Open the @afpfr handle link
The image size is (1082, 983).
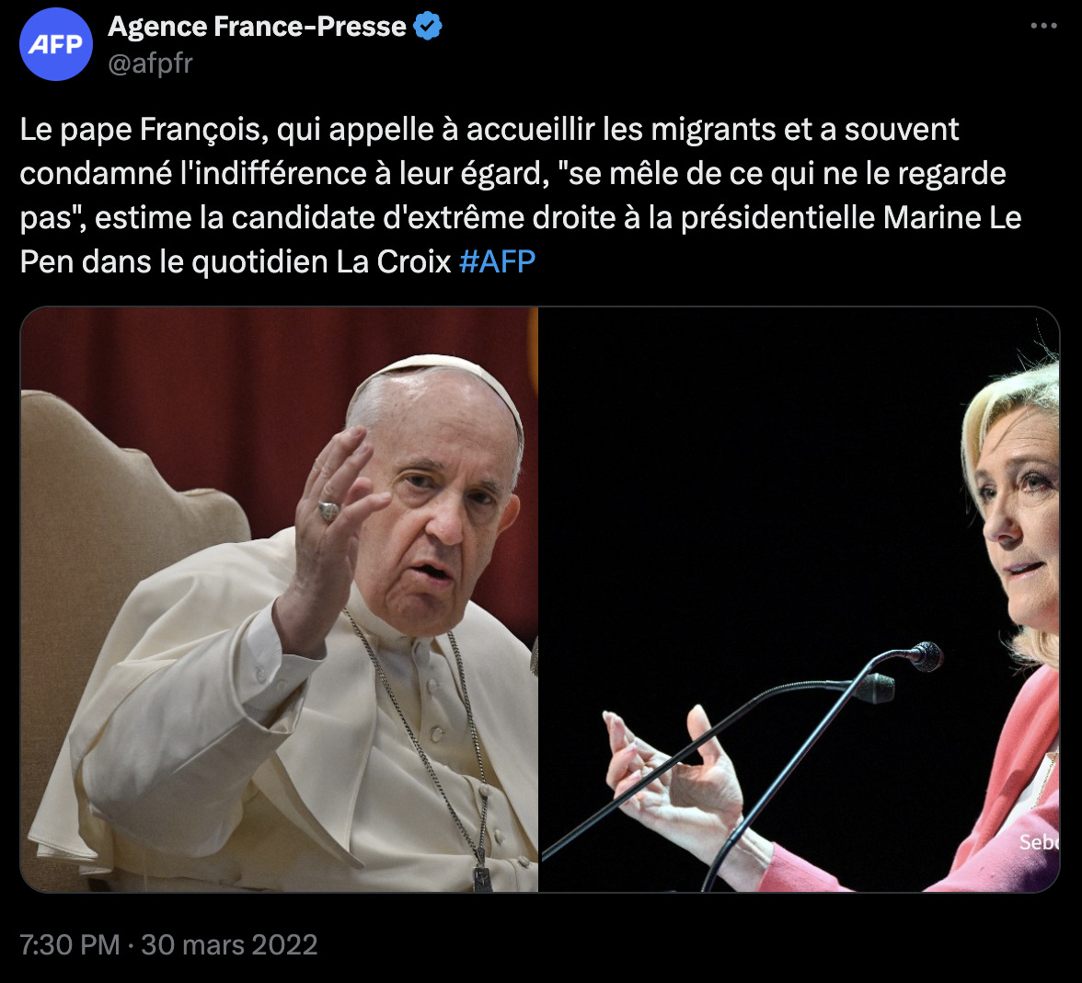(151, 64)
